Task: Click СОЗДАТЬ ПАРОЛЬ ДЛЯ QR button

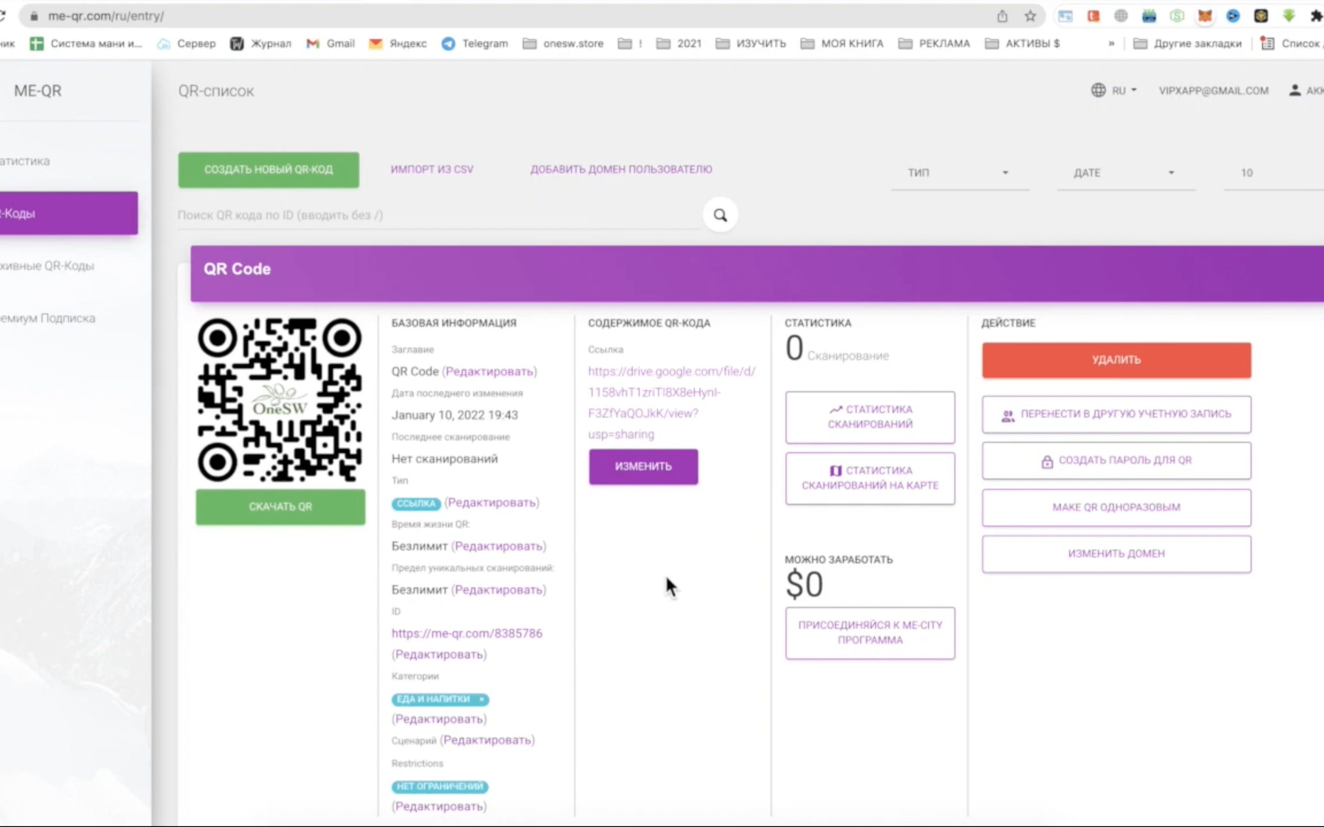Action: coord(1116,461)
